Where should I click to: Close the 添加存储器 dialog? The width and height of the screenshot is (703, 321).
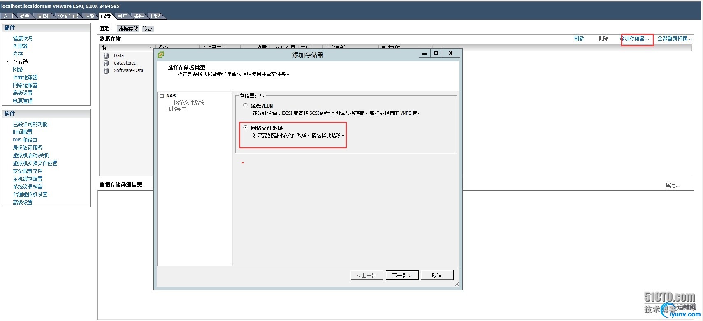[x=451, y=53]
